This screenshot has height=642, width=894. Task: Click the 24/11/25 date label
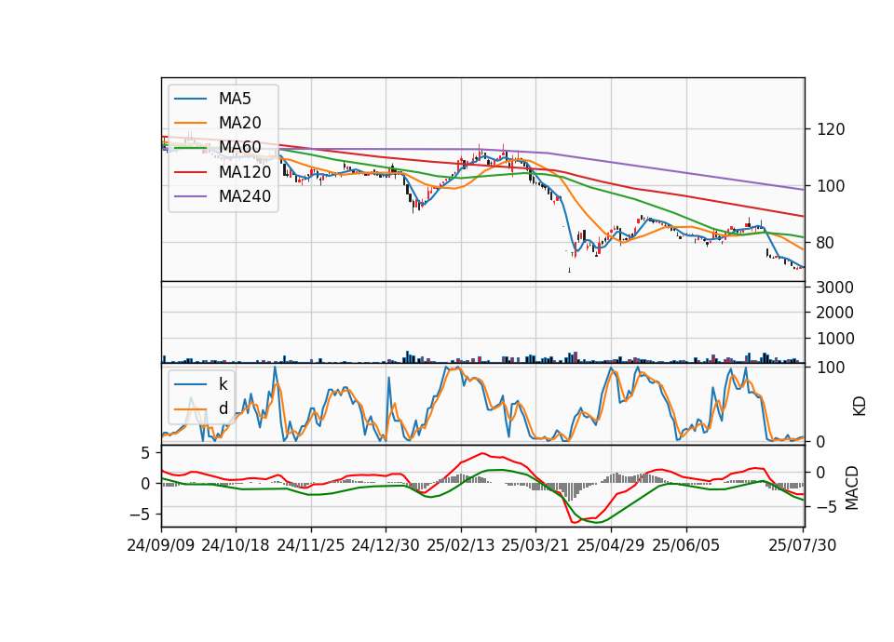[311, 545]
